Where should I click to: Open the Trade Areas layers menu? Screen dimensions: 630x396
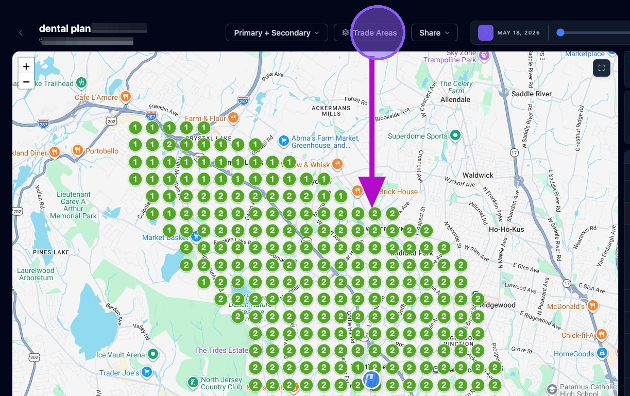pos(369,33)
